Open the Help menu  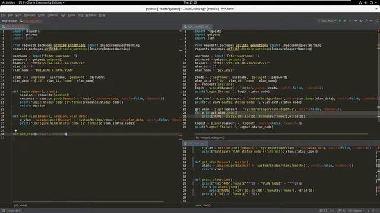pyautogui.click(x=102, y=15)
